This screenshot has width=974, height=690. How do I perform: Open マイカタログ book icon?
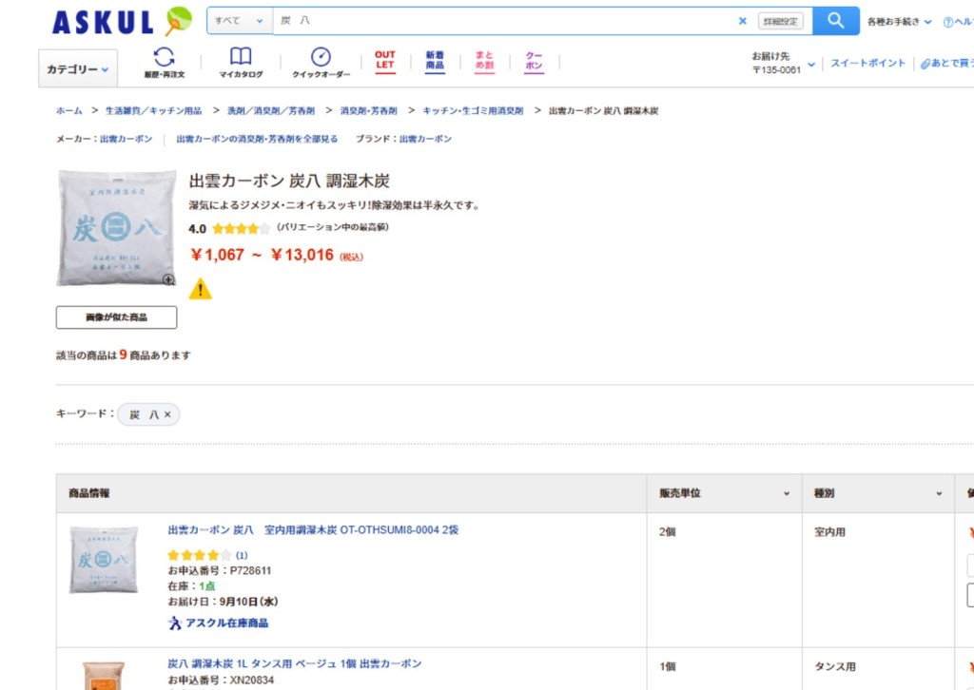coord(241,63)
